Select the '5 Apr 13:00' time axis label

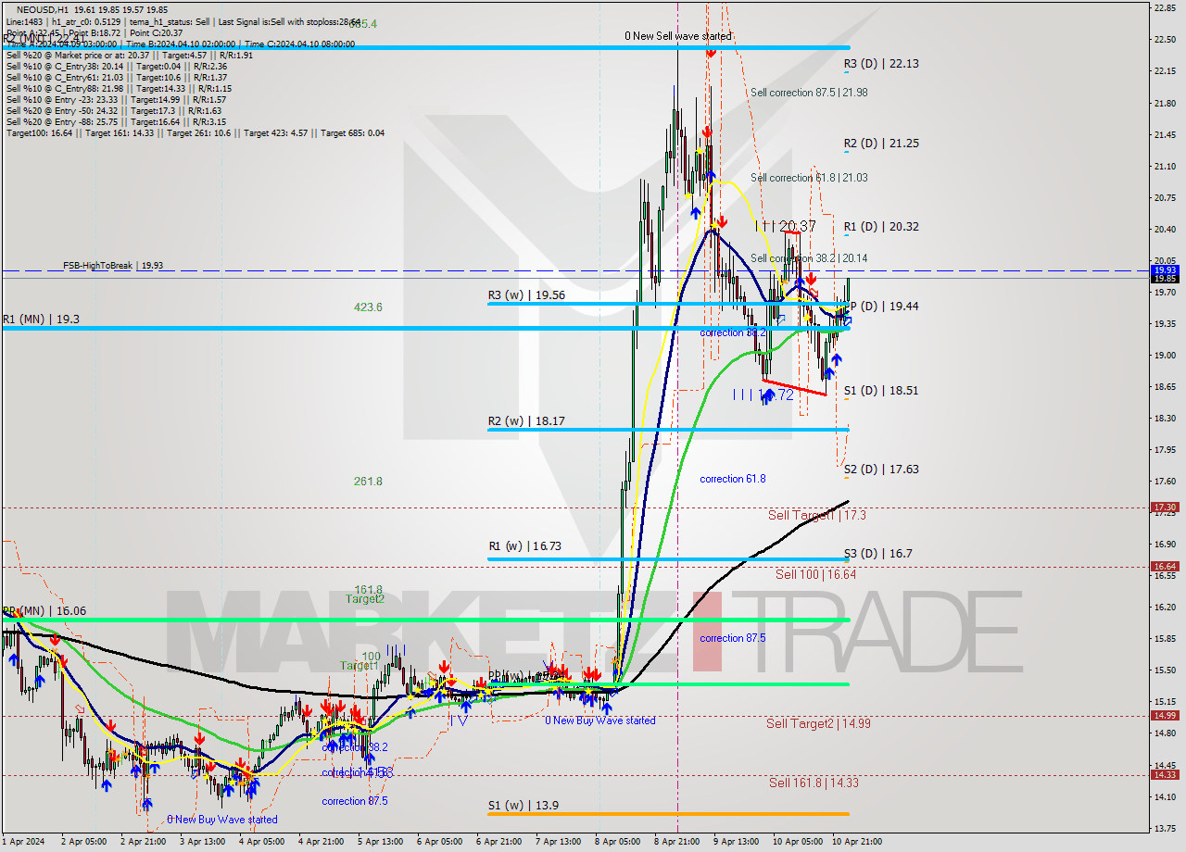click(380, 841)
